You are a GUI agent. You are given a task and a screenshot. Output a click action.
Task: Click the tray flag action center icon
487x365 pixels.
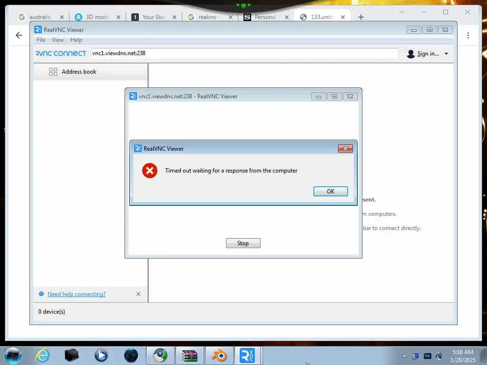coord(416,356)
